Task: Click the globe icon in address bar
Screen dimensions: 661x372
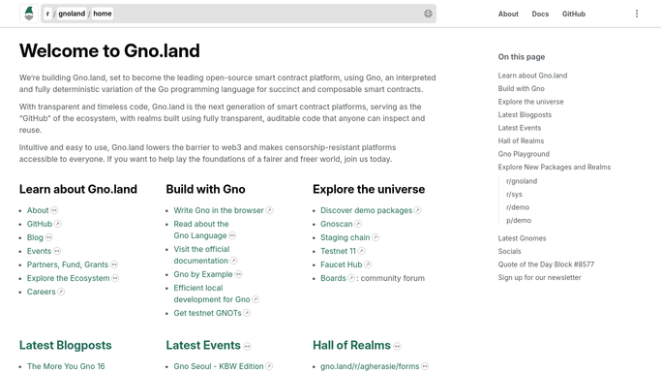Action: point(428,14)
